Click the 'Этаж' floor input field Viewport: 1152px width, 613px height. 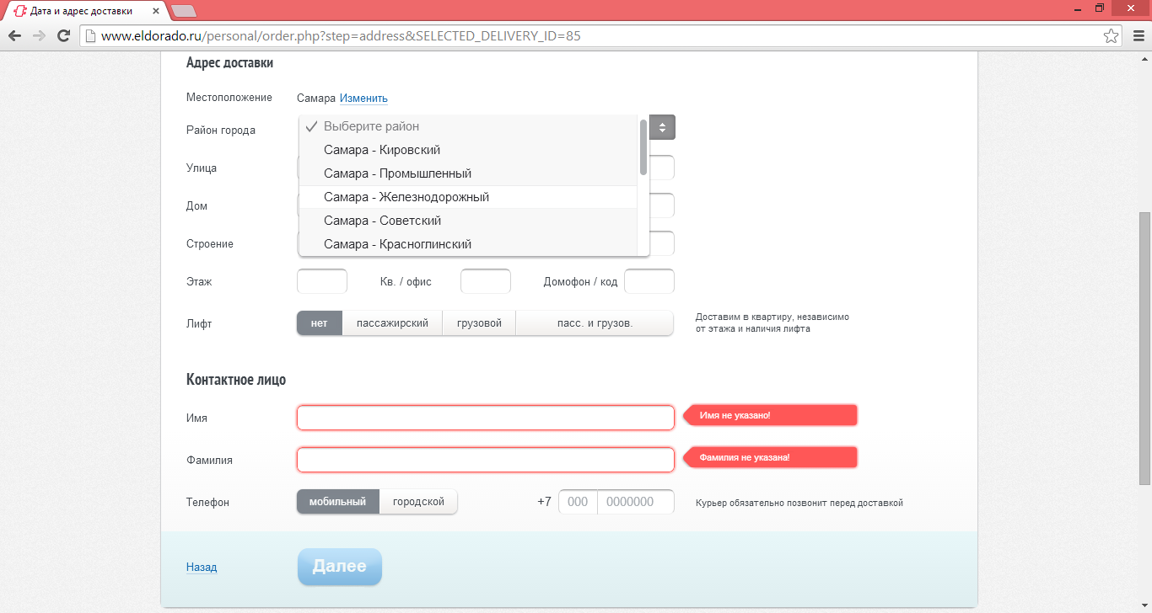[x=322, y=281]
